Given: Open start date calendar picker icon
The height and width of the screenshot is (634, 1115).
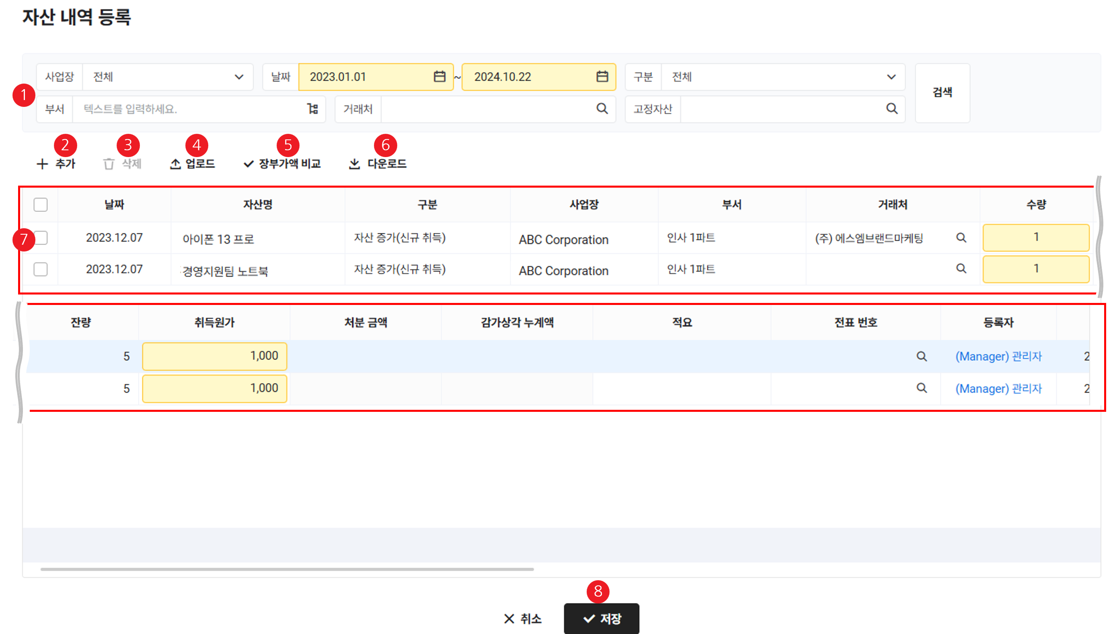Looking at the screenshot, I should click(439, 77).
